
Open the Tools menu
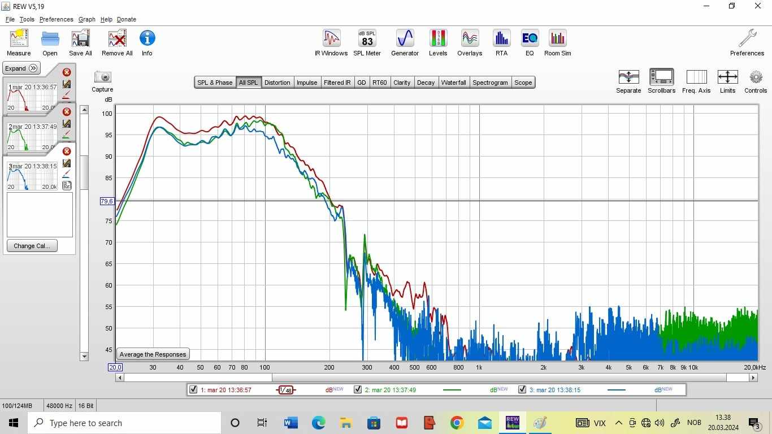27,19
